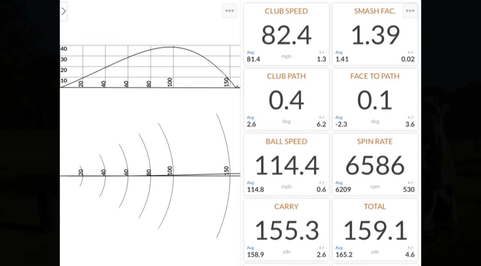Open the three-dot menu beside Smash Fac.
This screenshot has width=481, height=266.
coord(410,11)
